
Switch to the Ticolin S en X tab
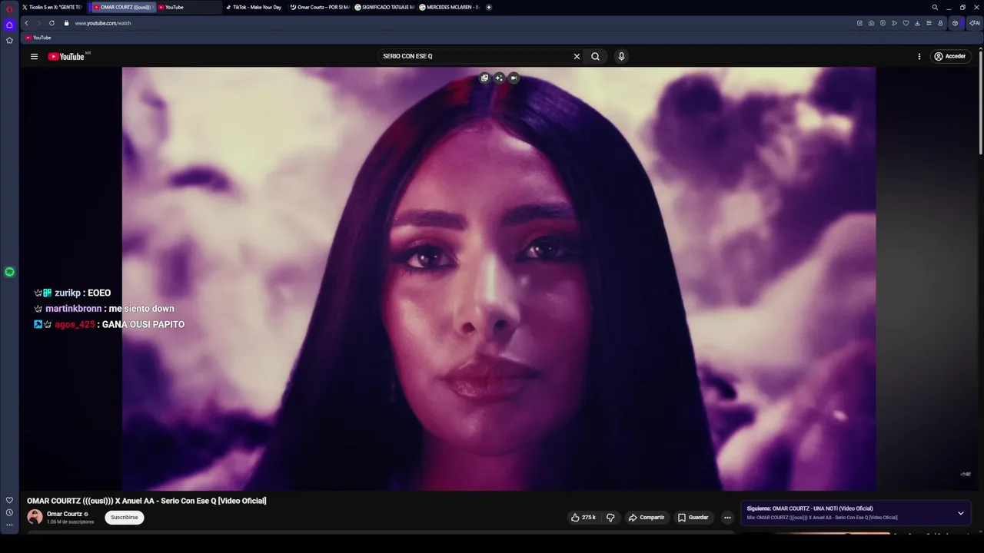(52, 7)
